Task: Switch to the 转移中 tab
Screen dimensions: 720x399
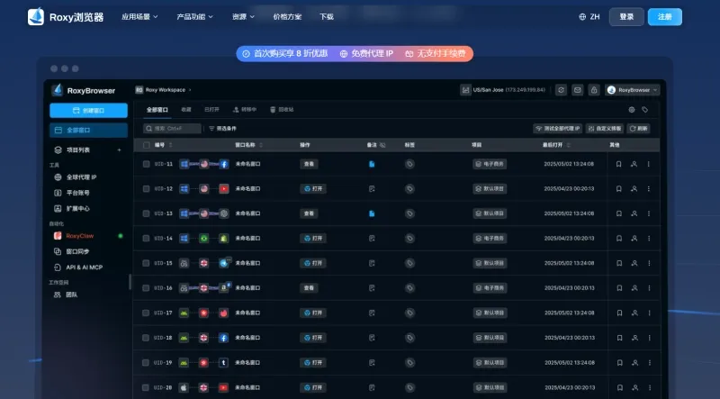Action: click(245, 109)
